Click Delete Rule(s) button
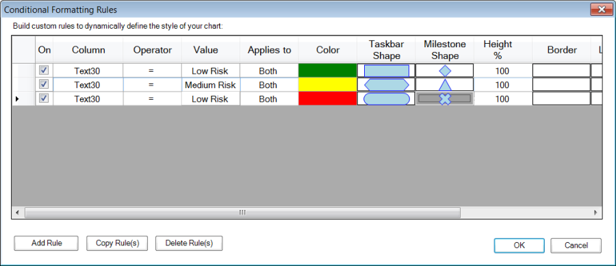This screenshot has height=266, width=616. pos(189,243)
